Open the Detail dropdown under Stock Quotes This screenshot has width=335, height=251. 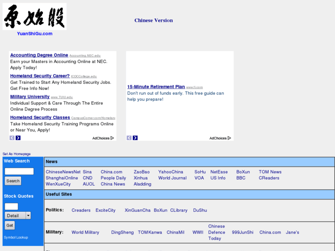[x=18, y=216]
